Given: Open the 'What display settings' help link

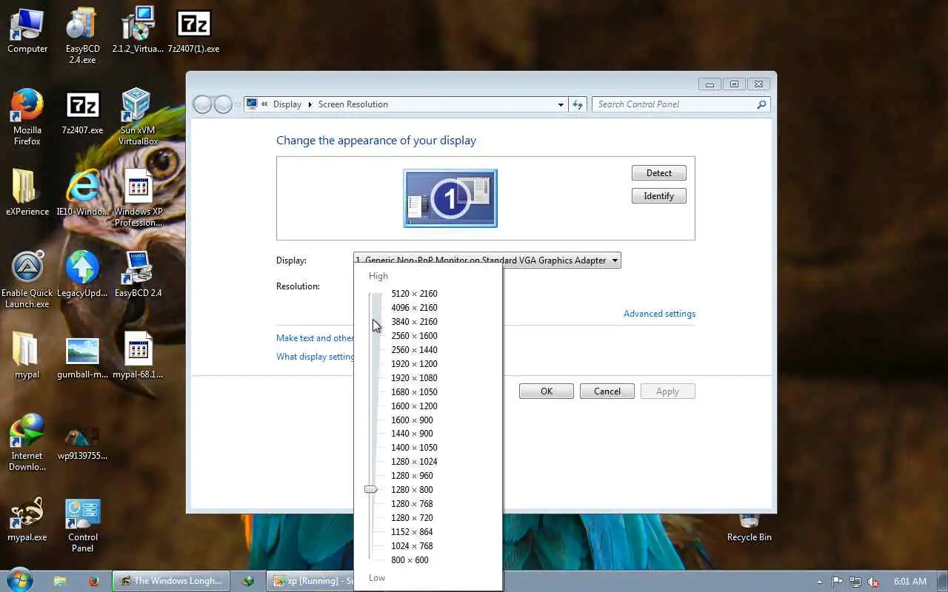Looking at the screenshot, I should 315,357.
